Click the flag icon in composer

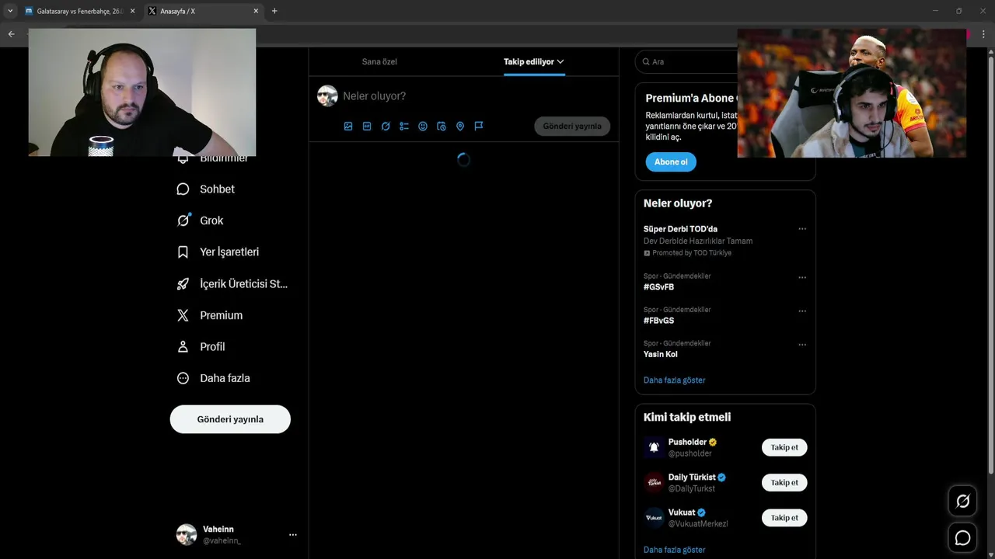479,126
